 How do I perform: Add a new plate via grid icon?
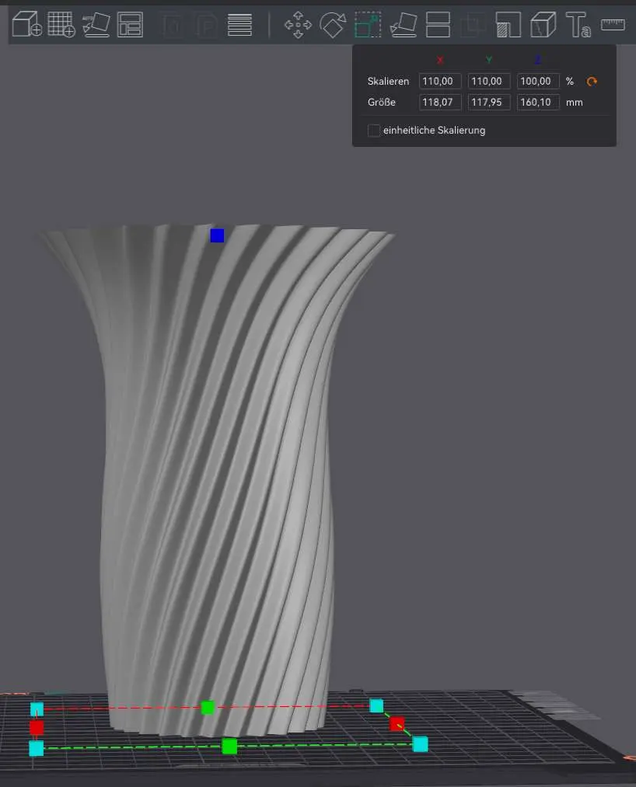(61, 25)
